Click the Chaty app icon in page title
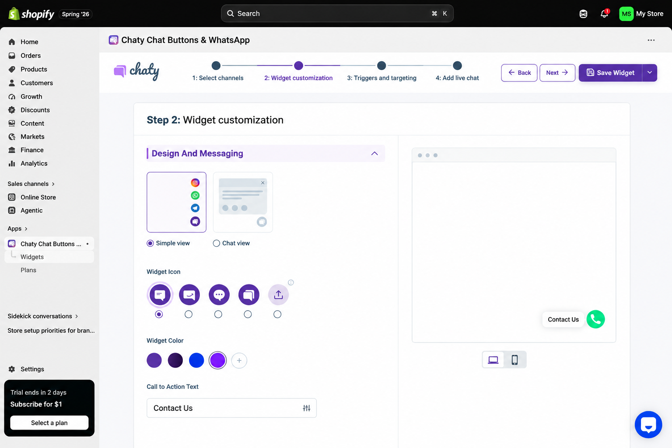The image size is (672, 448). point(113,40)
